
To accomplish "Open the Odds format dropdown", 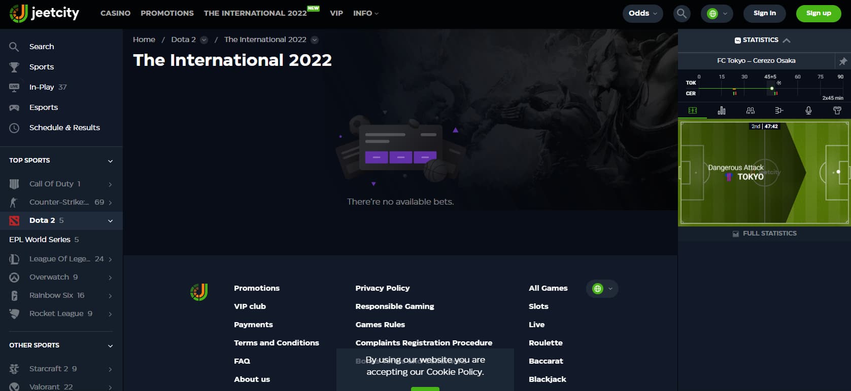I will tap(643, 14).
